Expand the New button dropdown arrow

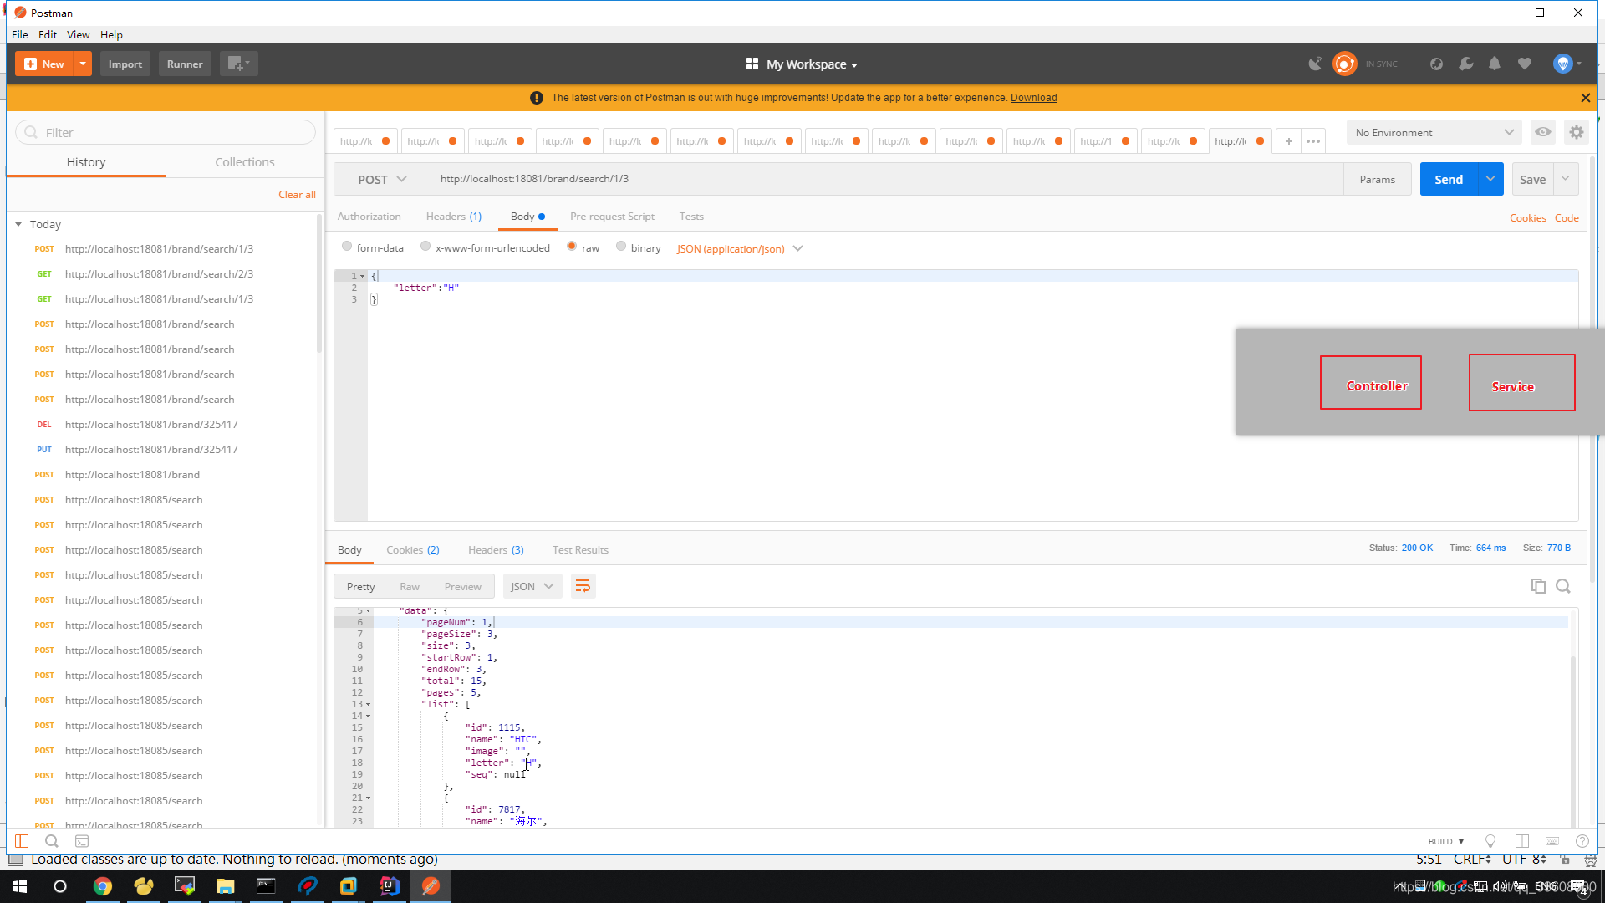[x=83, y=64]
